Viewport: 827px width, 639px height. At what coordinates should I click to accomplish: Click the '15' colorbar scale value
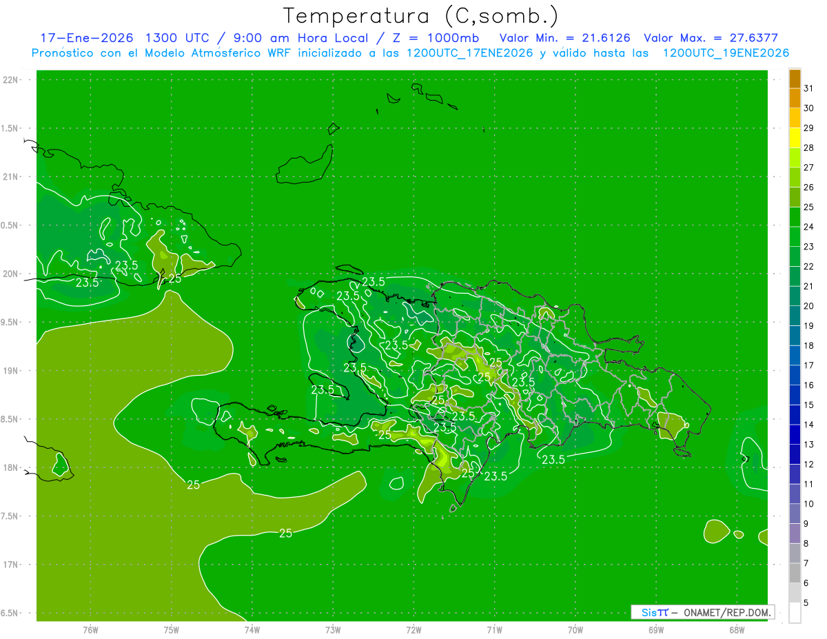point(808,405)
